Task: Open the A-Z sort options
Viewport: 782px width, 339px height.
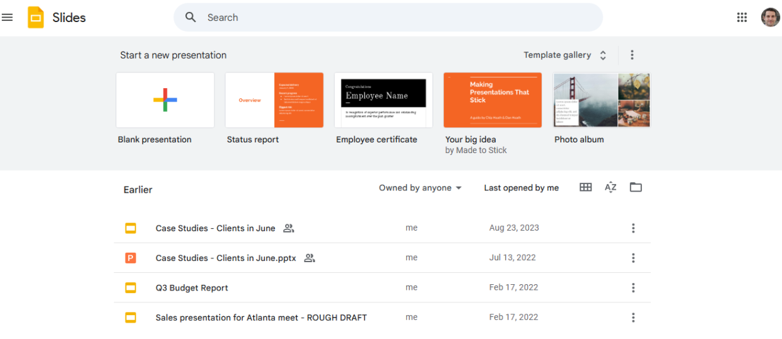Action: coord(610,187)
